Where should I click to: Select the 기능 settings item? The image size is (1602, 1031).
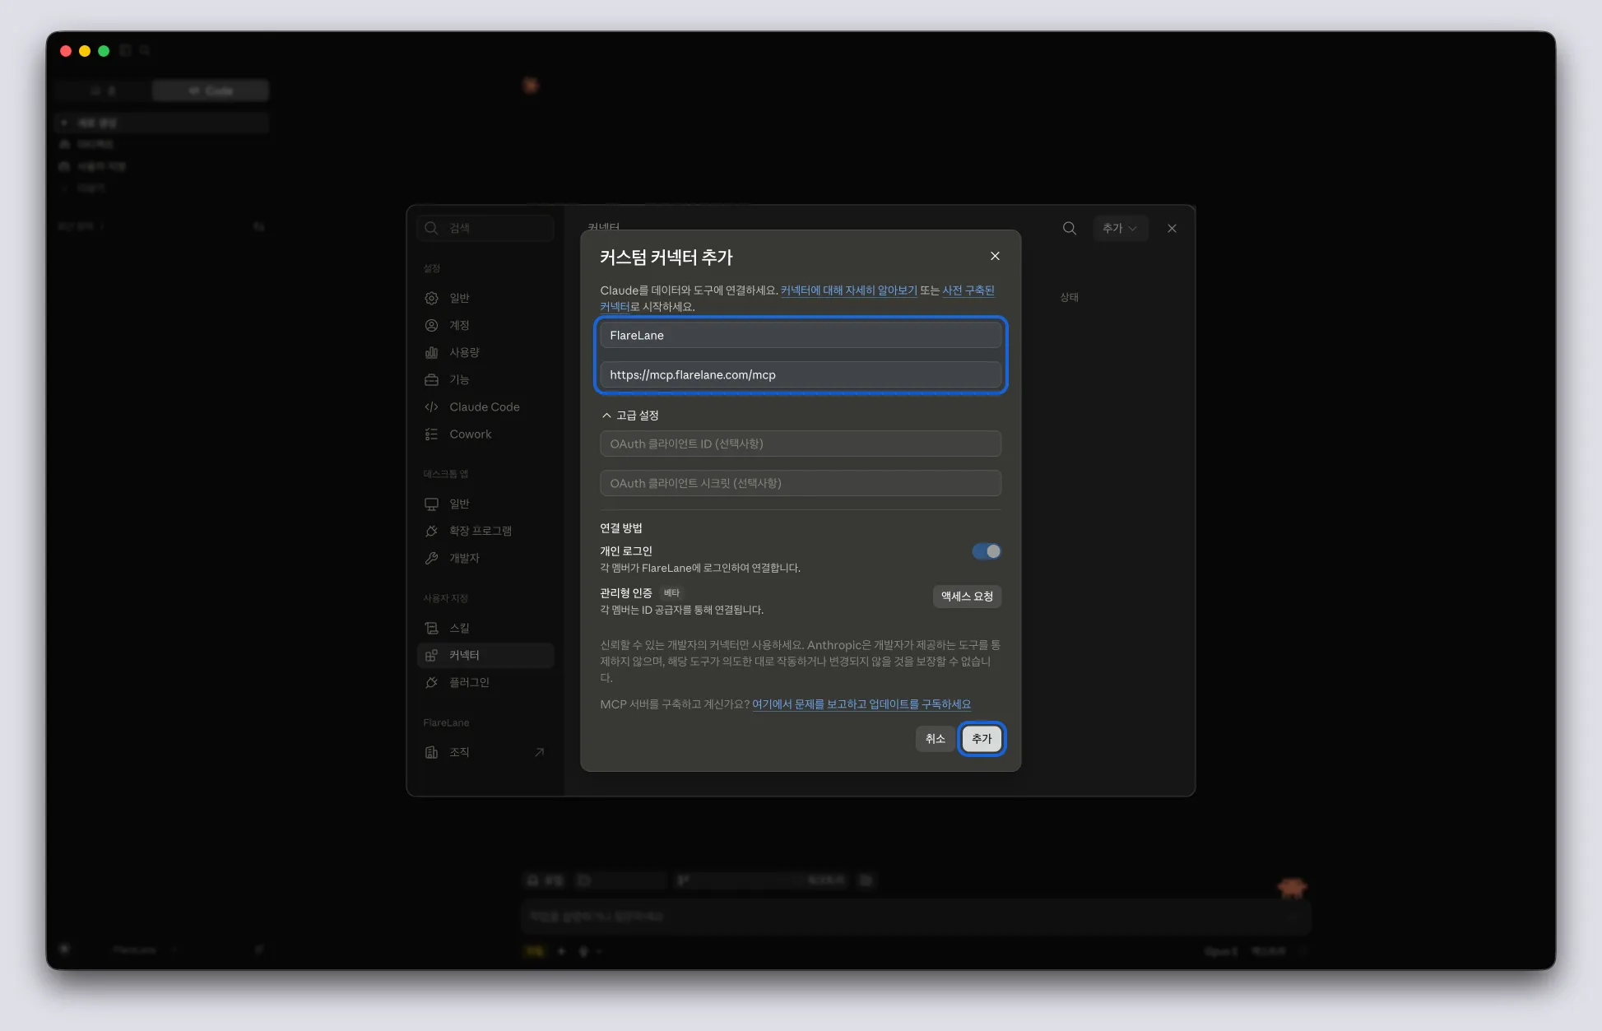tap(485, 379)
